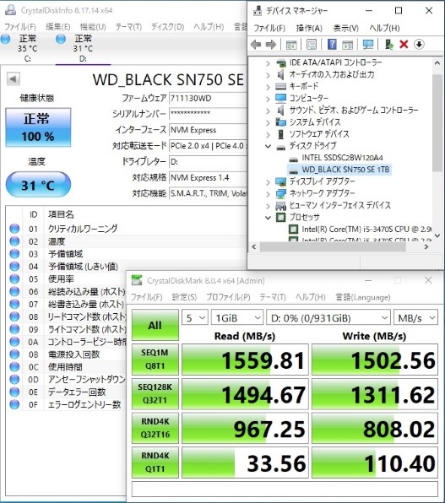
Task: Open CrystalDiskInfo ディスク(D) menu
Action: [167, 27]
